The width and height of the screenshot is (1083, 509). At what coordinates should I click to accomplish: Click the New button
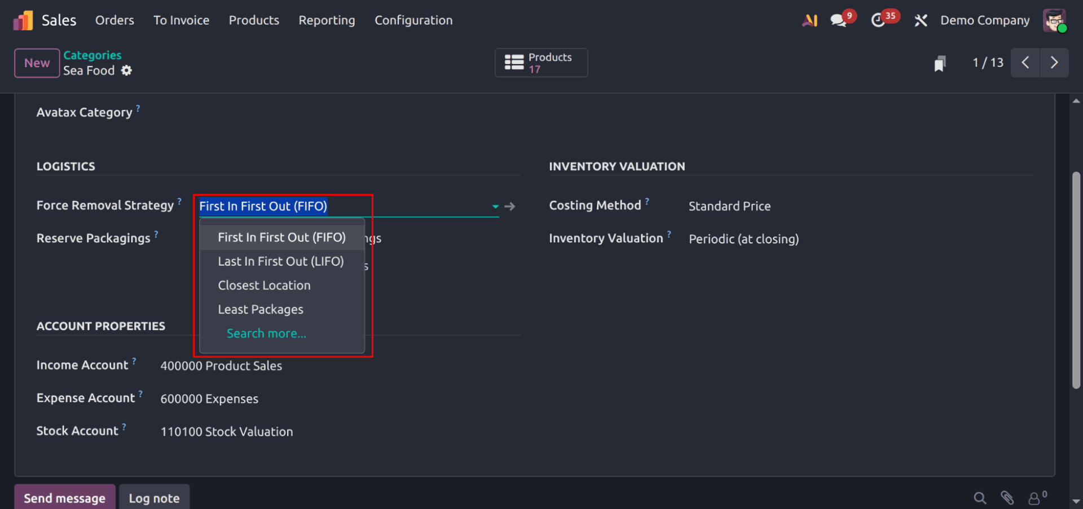point(37,63)
